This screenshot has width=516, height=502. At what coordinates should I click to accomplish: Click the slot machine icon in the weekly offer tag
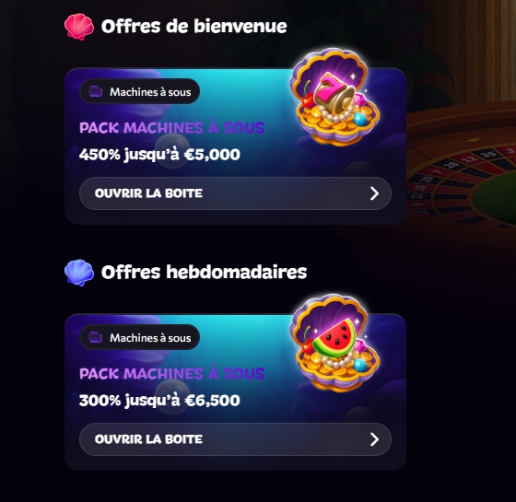pos(96,337)
